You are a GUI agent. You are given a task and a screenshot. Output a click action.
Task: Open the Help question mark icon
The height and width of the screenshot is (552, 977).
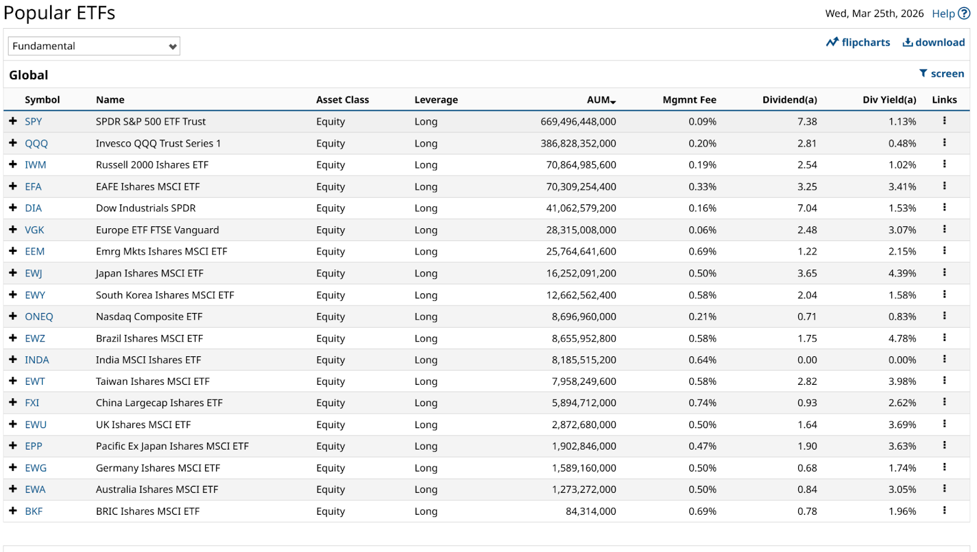pyautogui.click(x=964, y=13)
